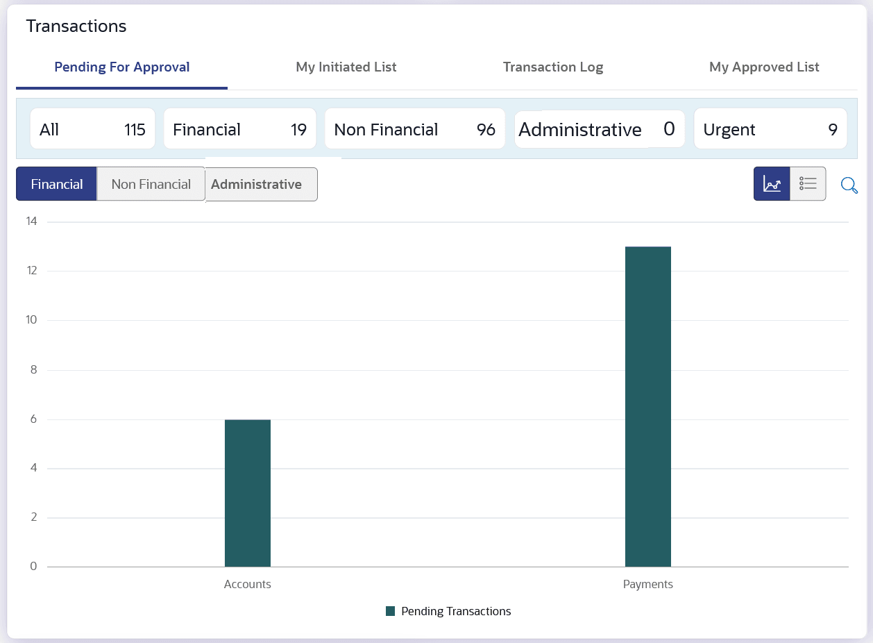This screenshot has width=873, height=643.
Task: Click the Accounts bar in chart
Action: coord(248,493)
